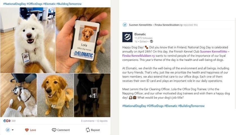Click the Love reaction heart icon

click(x=27, y=130)
